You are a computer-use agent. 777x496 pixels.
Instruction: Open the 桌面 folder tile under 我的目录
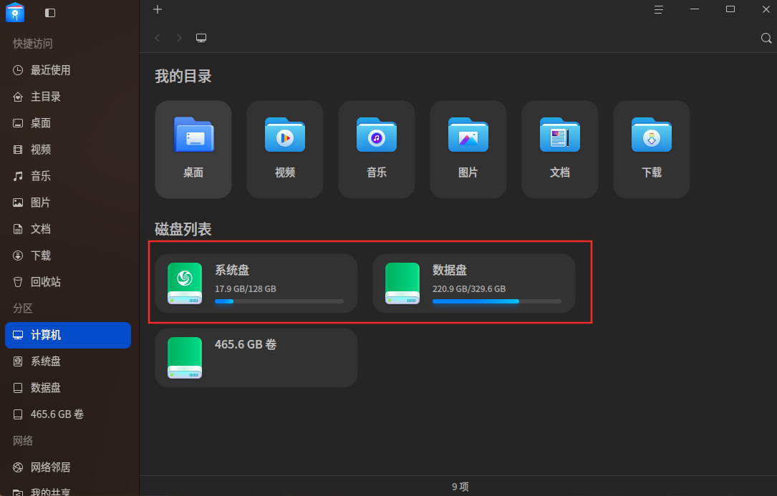(x=193, y=150)
